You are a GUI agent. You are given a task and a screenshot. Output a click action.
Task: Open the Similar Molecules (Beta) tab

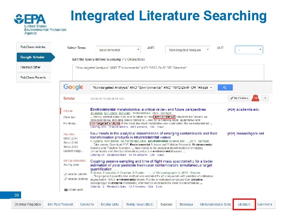click(215, 204)
